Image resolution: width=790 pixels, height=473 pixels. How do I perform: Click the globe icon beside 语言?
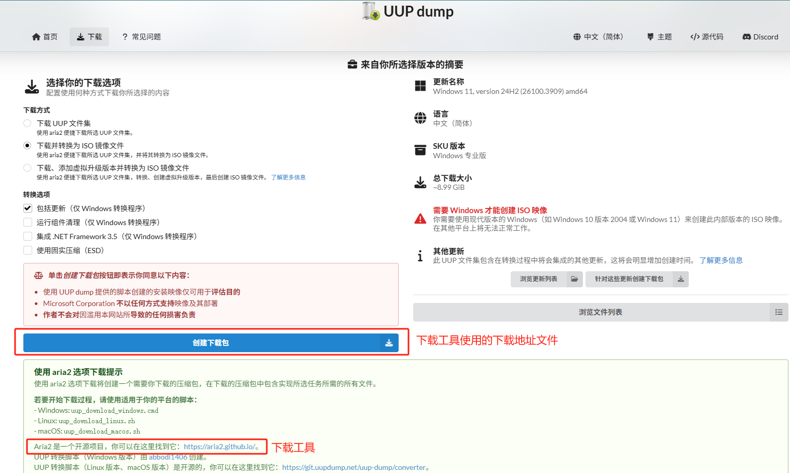point(420,118)
